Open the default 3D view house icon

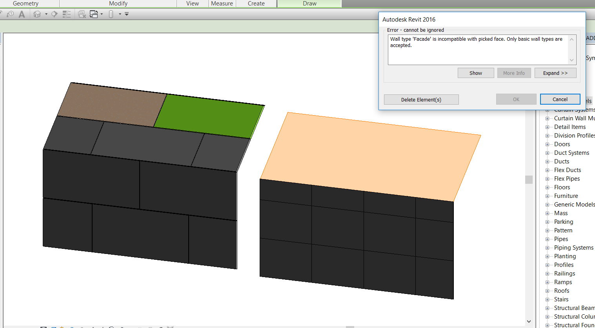click(37, 14)
